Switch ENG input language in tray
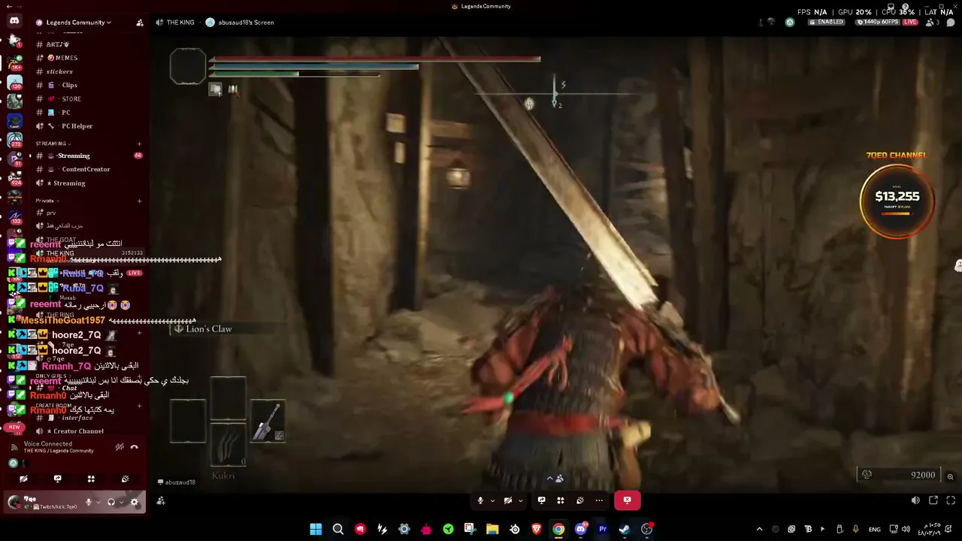 point(875,529)
